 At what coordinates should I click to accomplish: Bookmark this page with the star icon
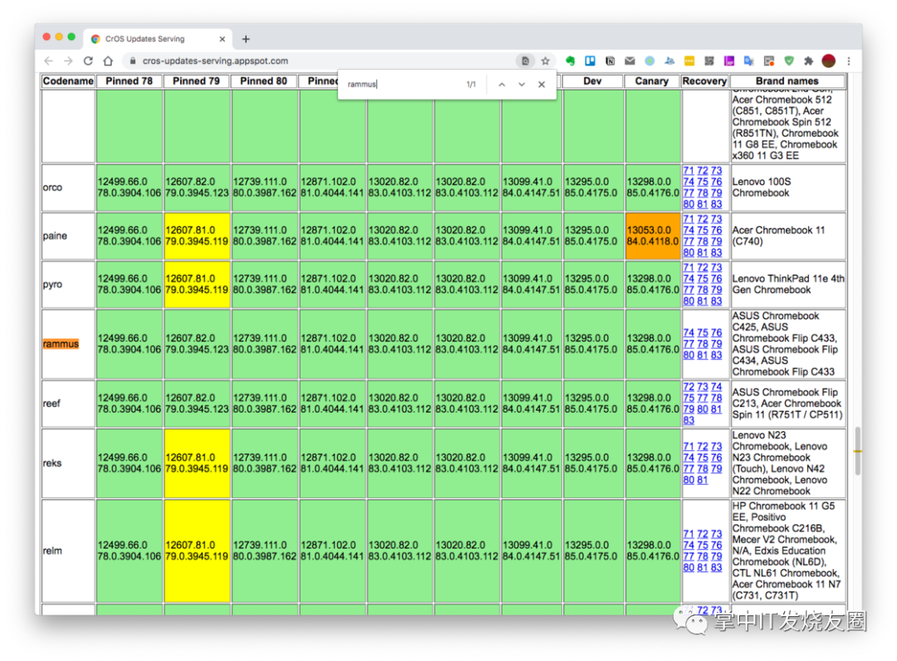tap(545, 61)
